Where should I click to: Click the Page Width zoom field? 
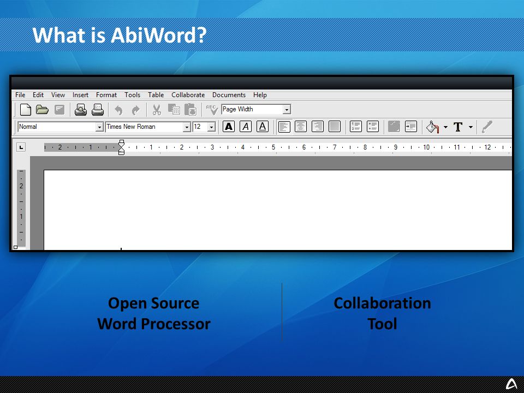tap(252, 110)
